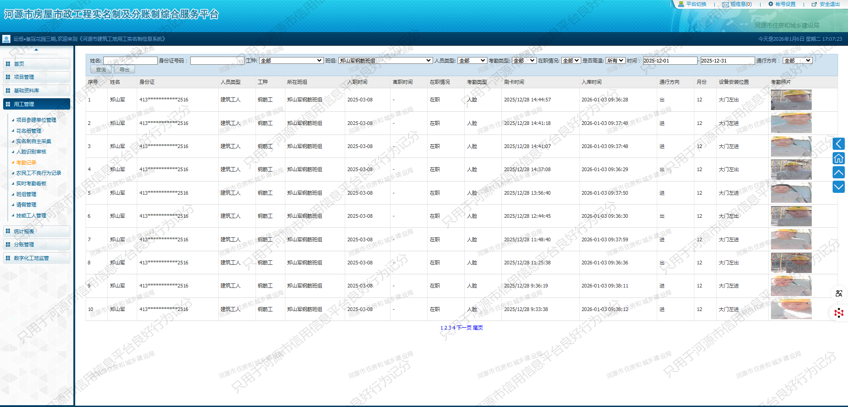This screenshot has width=848, height=407.
Task: Click the 导出 export button
Action: point(125,70)
